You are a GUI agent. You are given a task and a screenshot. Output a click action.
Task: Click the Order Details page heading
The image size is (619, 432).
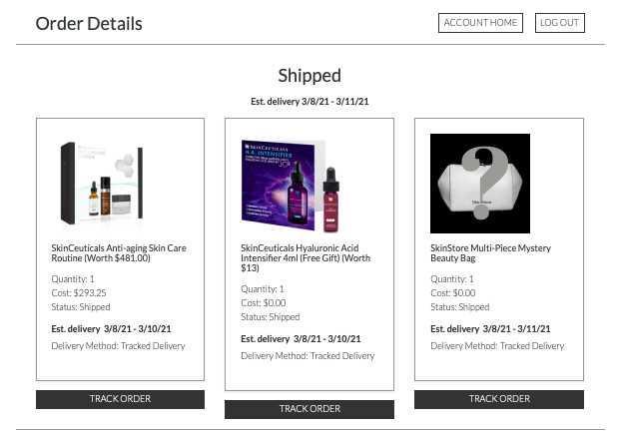pyautogui.click(x=89, y=24)
